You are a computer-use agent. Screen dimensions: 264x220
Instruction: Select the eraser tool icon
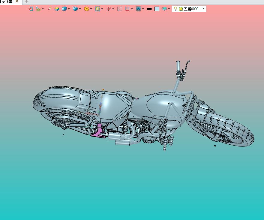[49, 9]
